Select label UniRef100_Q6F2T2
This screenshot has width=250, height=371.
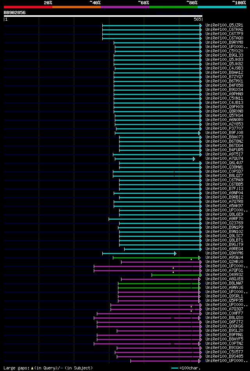pyautogui.click(x=225, y=322)
